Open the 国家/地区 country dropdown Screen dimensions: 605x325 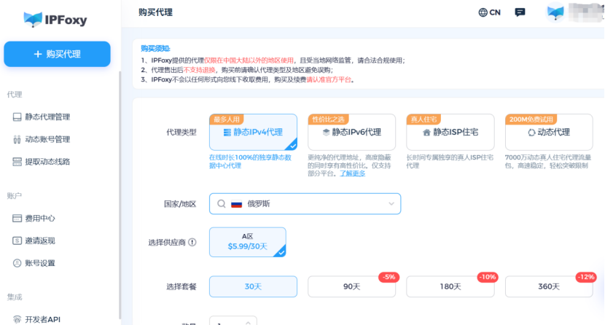(305, 204)
